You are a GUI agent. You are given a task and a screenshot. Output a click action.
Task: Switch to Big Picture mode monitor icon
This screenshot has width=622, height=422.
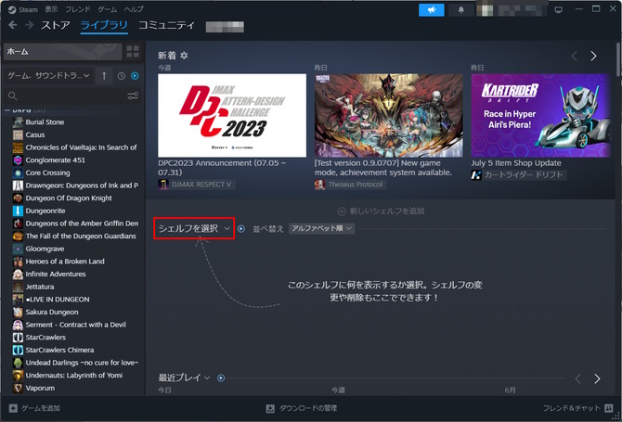(x=559, y=9)
